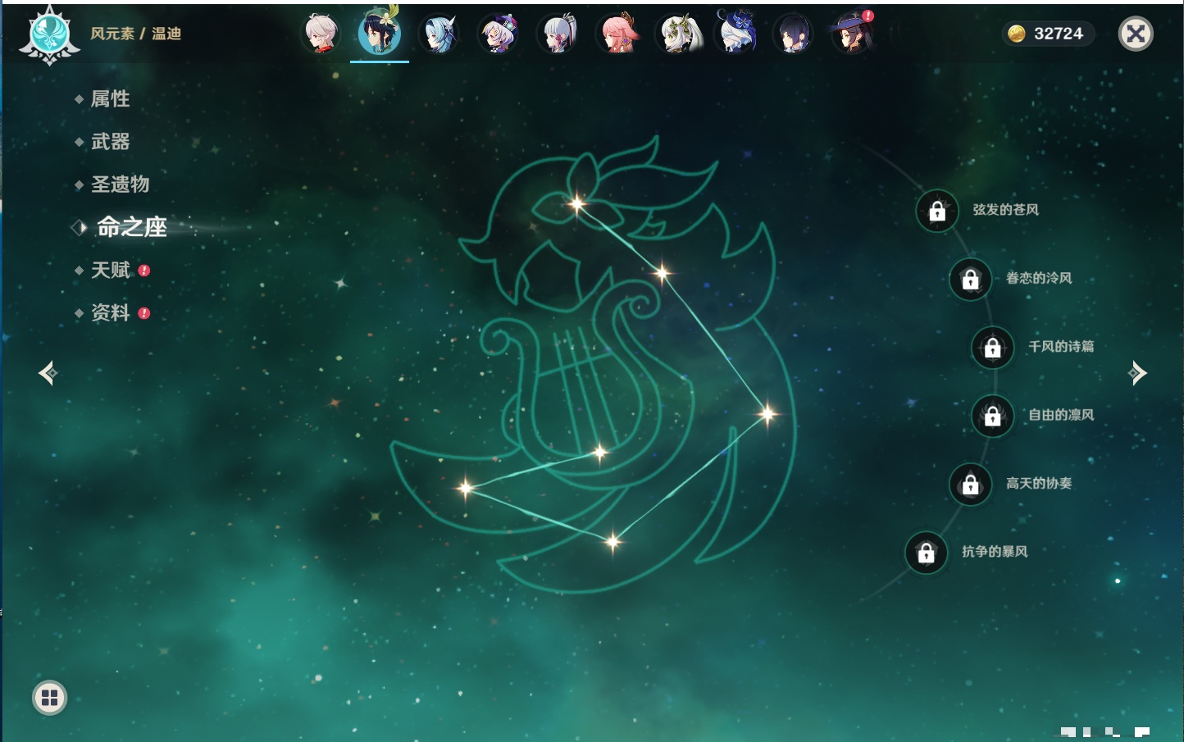The width and height of the screenshot is (1184, 742).
Task: Click the lock icon for 自由的凛风
Action: click(x=993, y=417)
